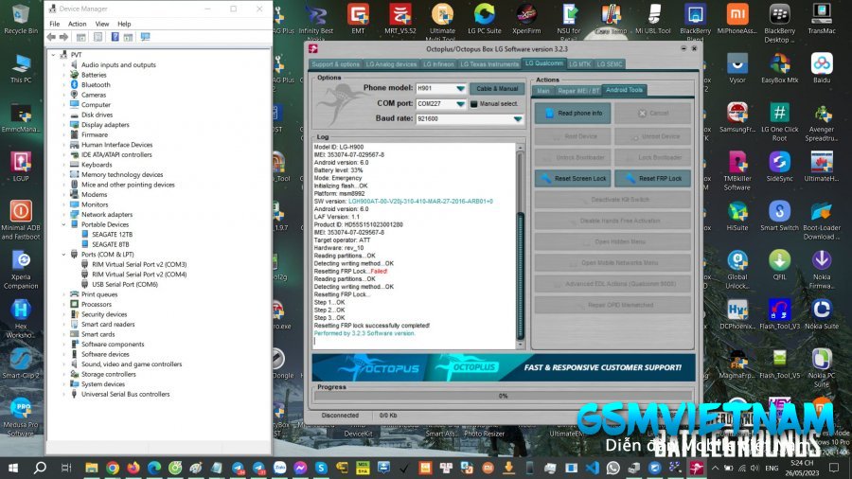Select the Smart Switch desktop icon
Screen dimensions: 852x479
780,216
